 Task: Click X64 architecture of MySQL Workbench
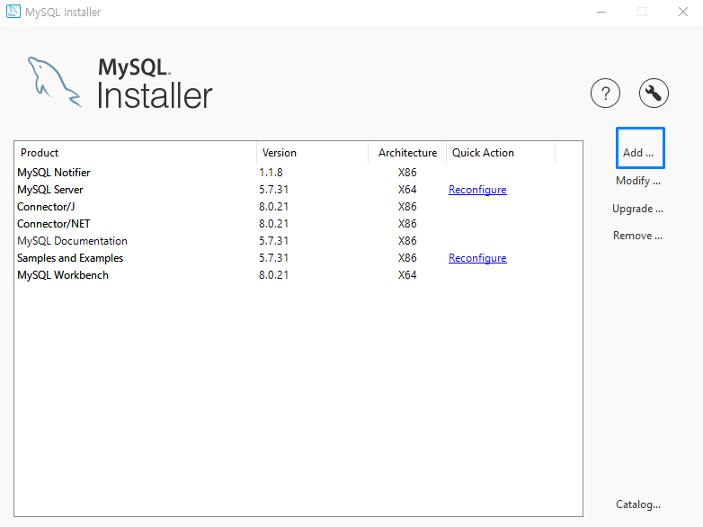(407, 275)
